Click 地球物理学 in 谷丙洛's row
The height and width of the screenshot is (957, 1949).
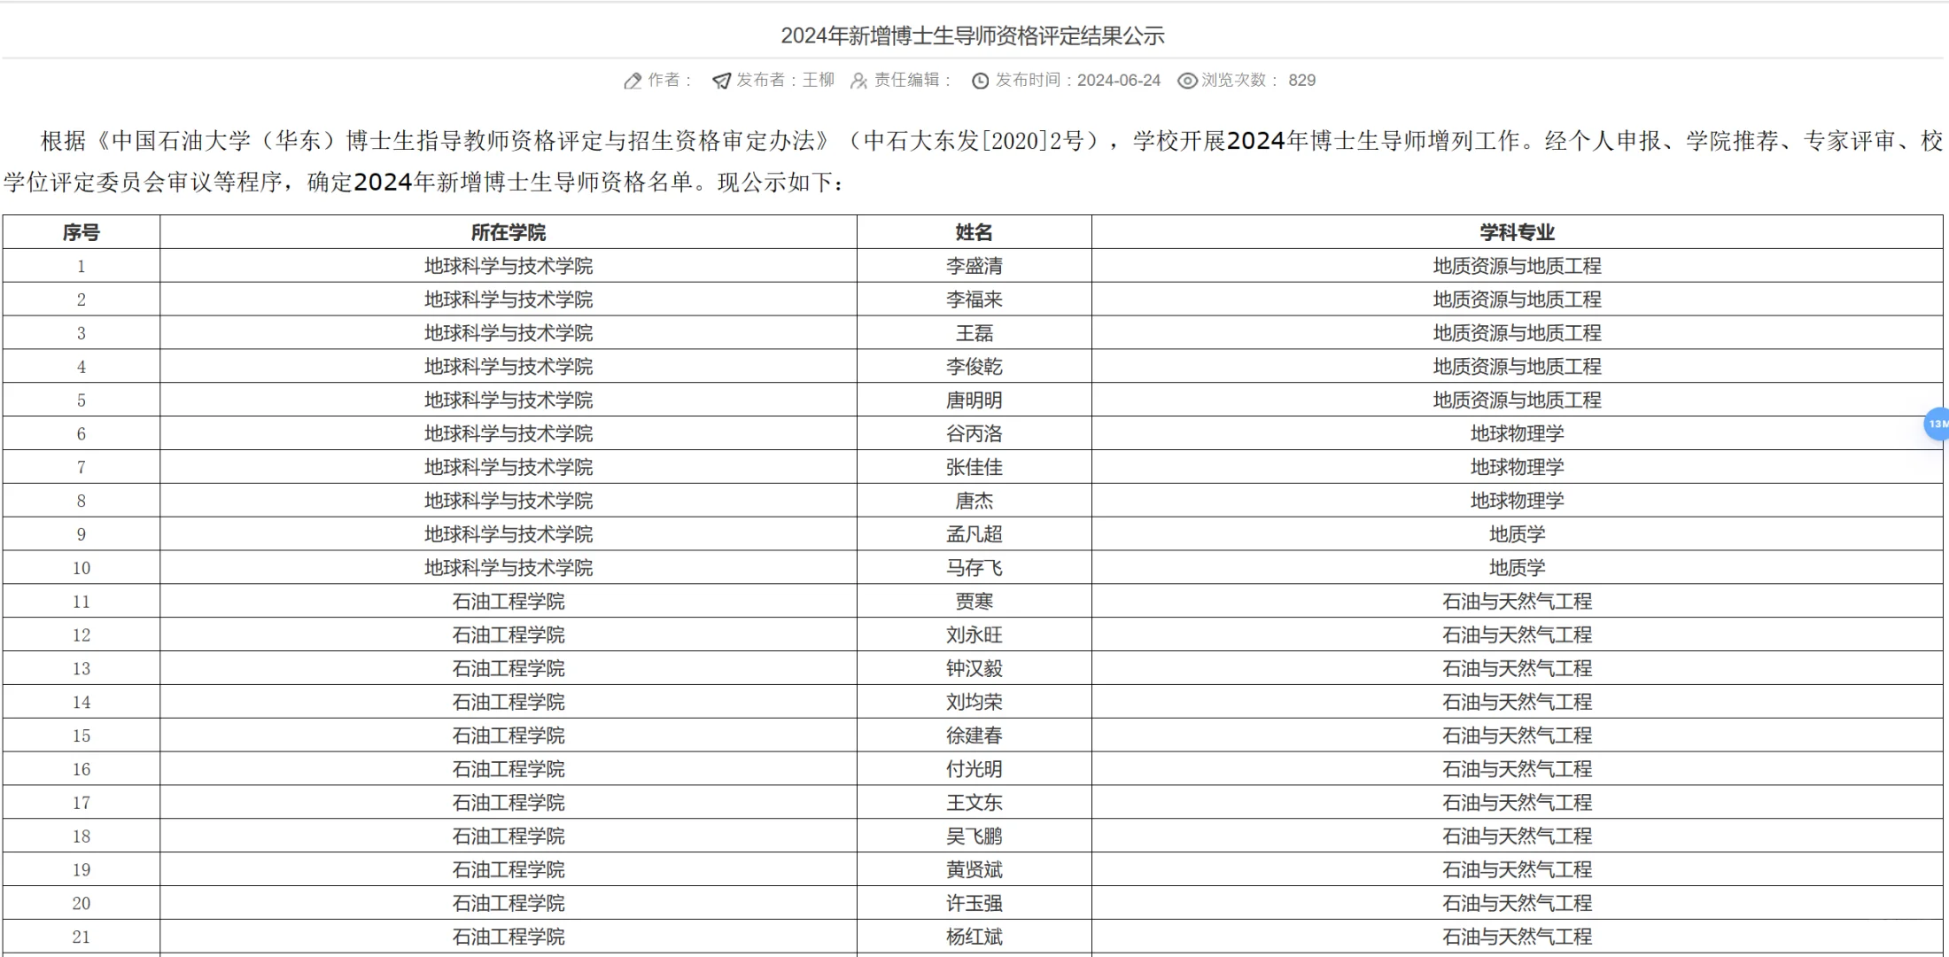pyautogui.click(x=1518, y=433)
